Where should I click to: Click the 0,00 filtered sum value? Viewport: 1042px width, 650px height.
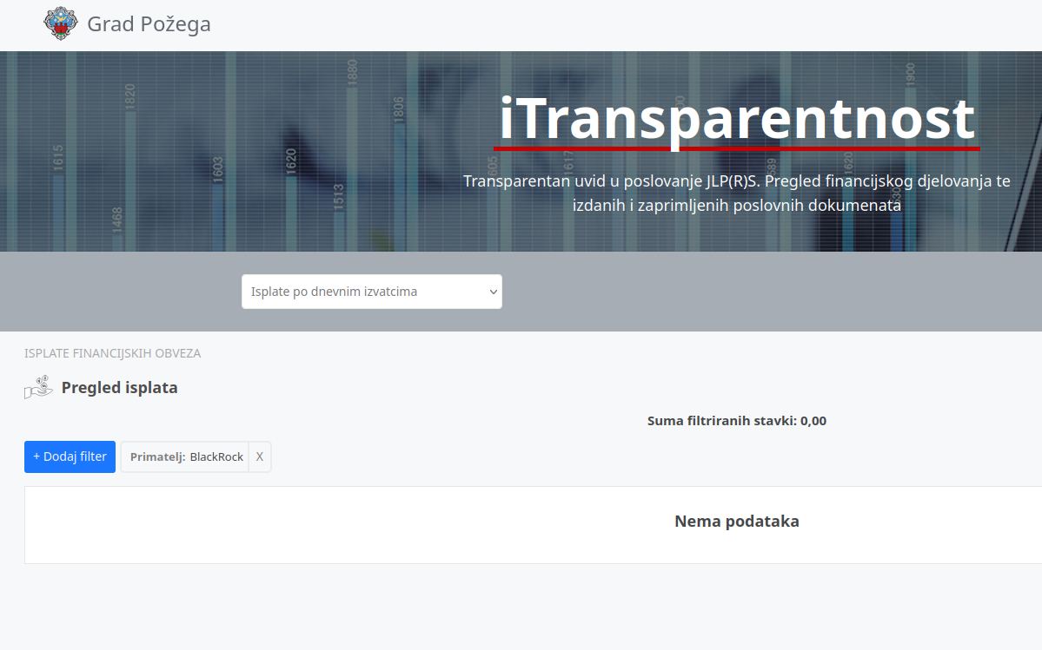point(813,421)
